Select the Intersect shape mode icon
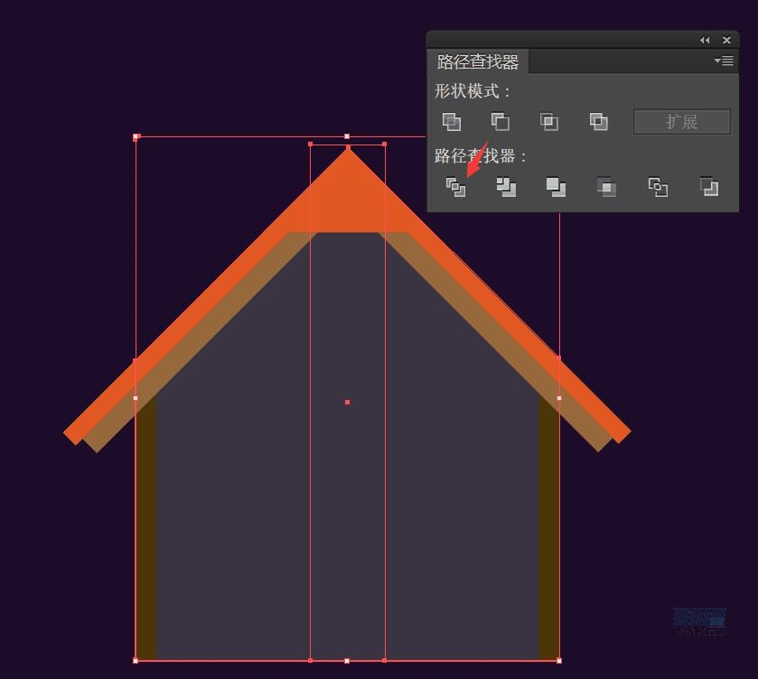This screenshot has height=679, width=758. click(x=548, y=121)
